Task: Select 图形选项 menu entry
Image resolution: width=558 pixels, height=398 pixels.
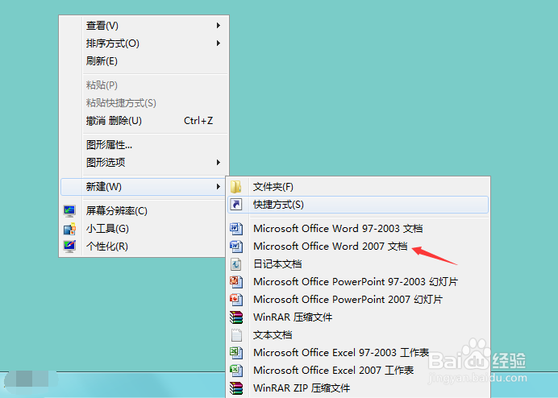Action: point(144,163)
